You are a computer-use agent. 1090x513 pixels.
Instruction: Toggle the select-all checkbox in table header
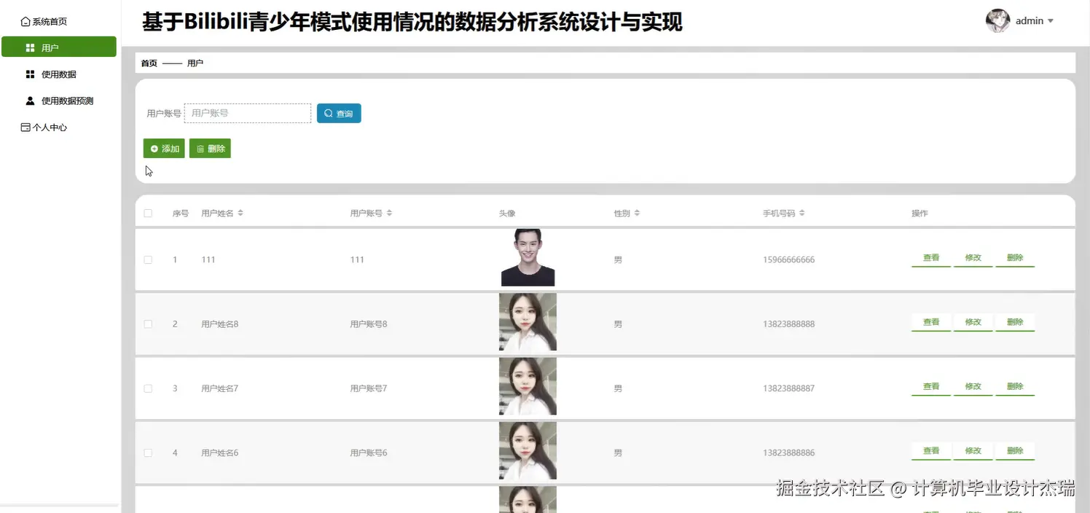pyautogui.click(x=148, y=214)
